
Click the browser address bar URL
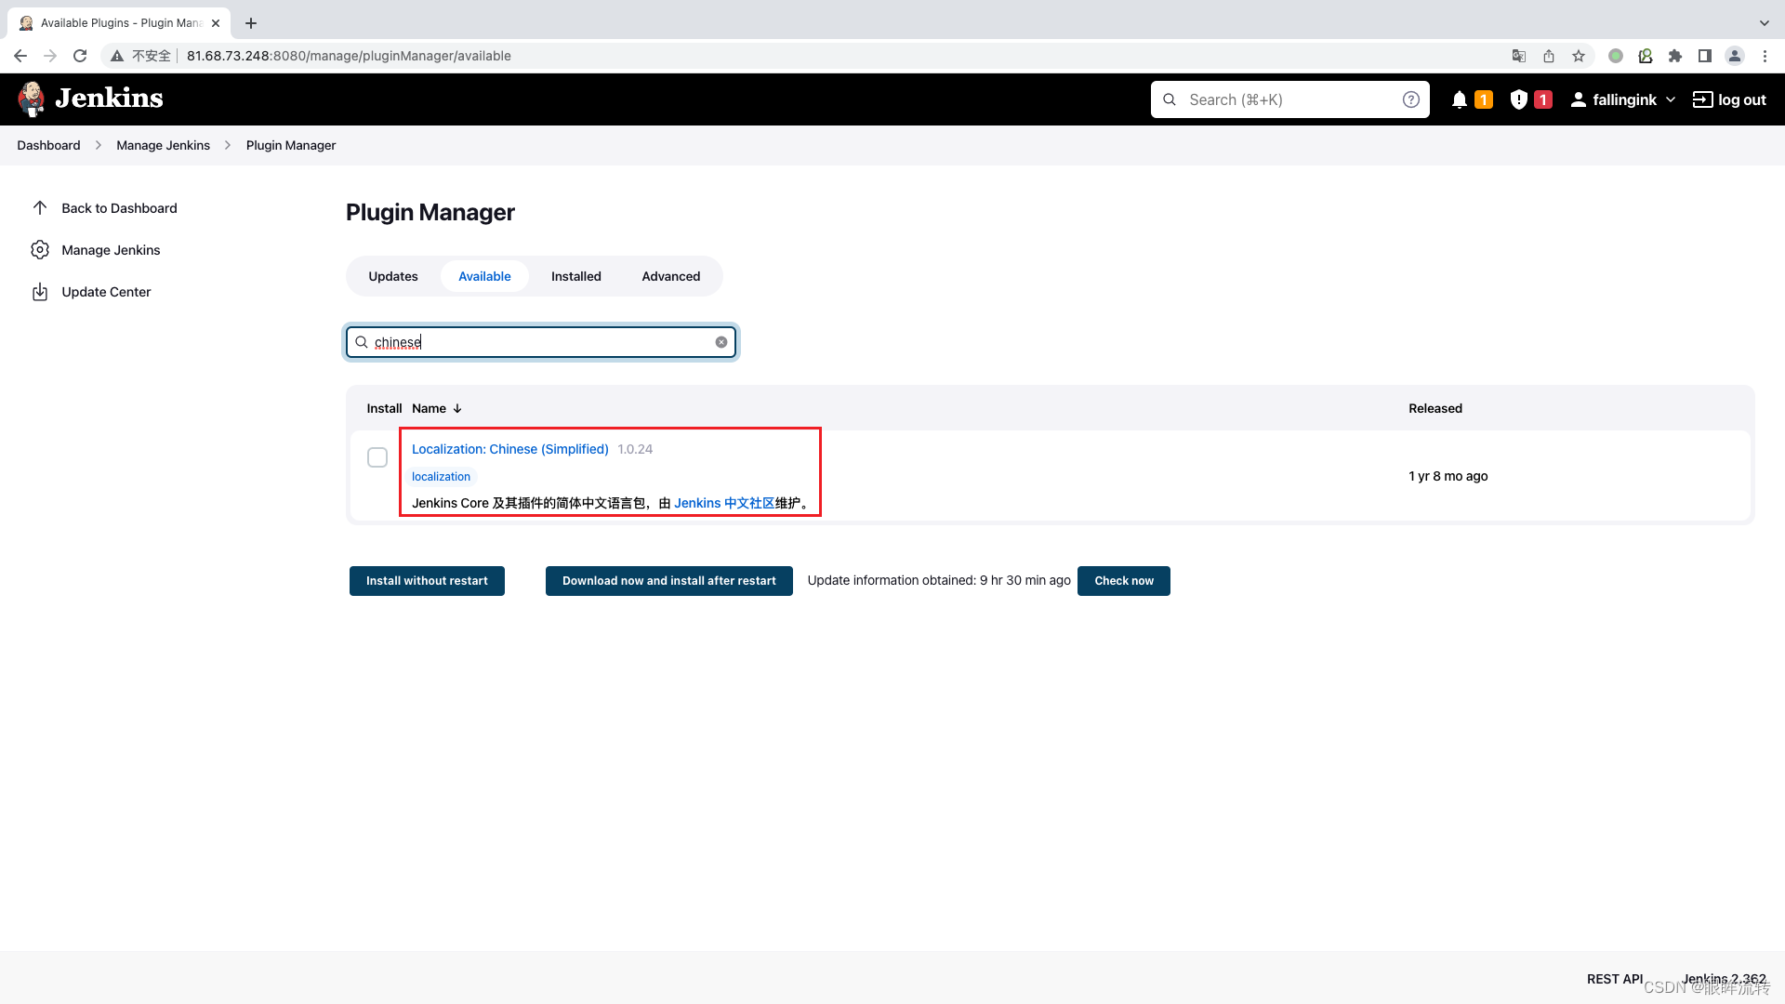click(x=349, y=56)
